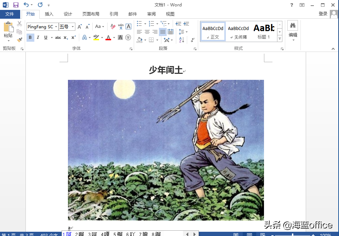Switch to the 设计 tab
Image resolution: width=339 pixels, height=236 pixels.
68,14
